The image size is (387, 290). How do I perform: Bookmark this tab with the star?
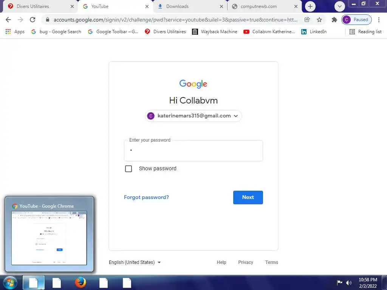[319, 20]
